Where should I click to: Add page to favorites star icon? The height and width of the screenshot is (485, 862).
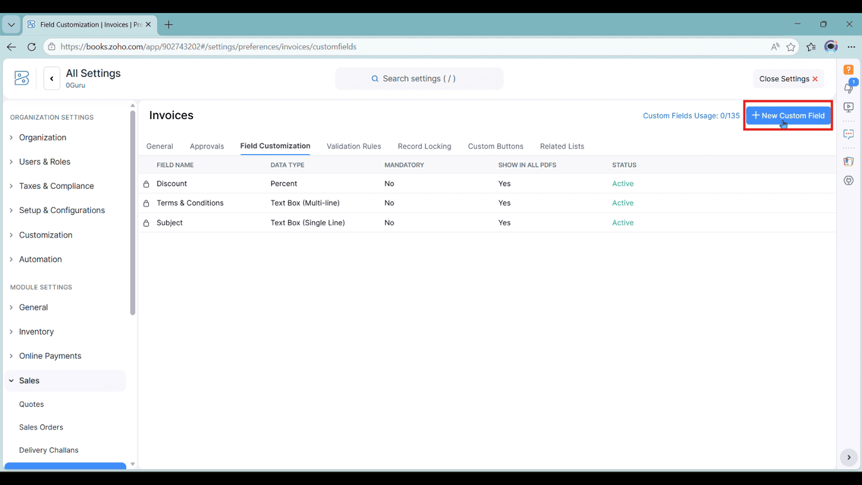(x=791, y=47)
